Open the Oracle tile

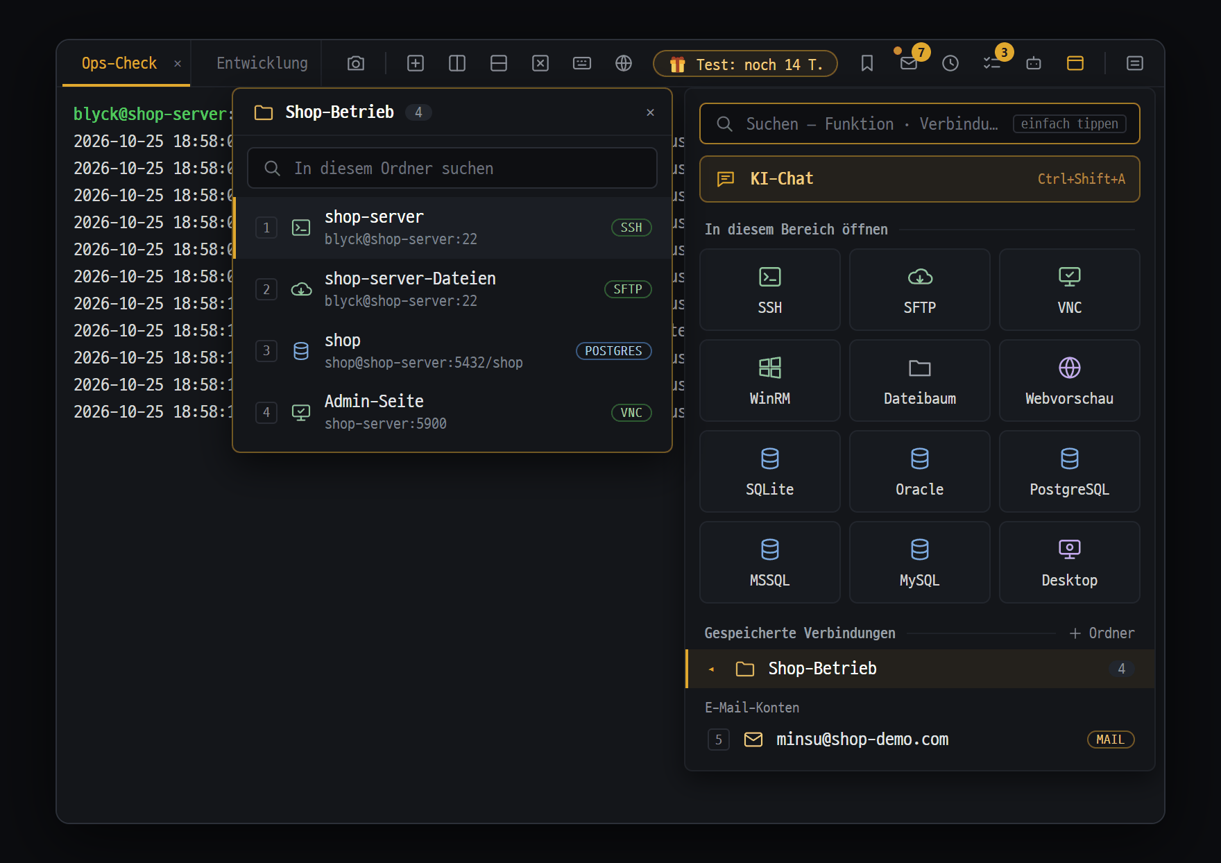tap(920, 472)
